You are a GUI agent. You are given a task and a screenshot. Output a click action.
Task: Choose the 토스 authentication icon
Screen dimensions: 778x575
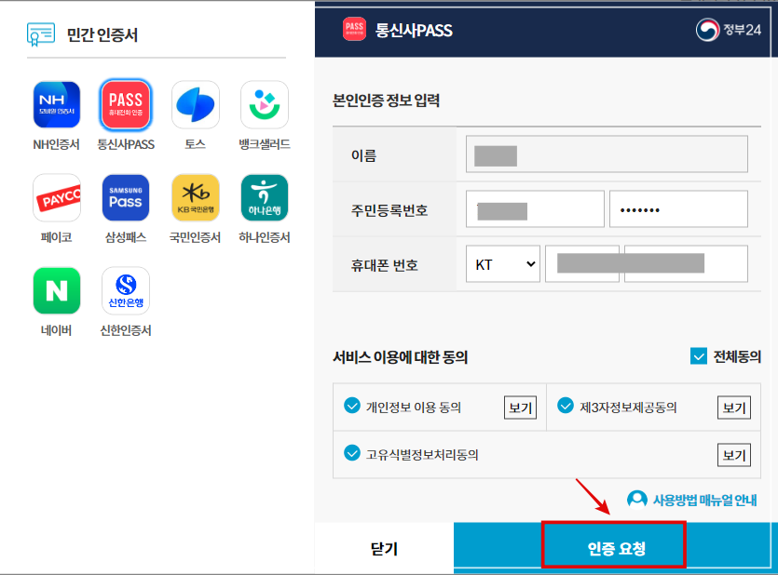click(195, 104)
